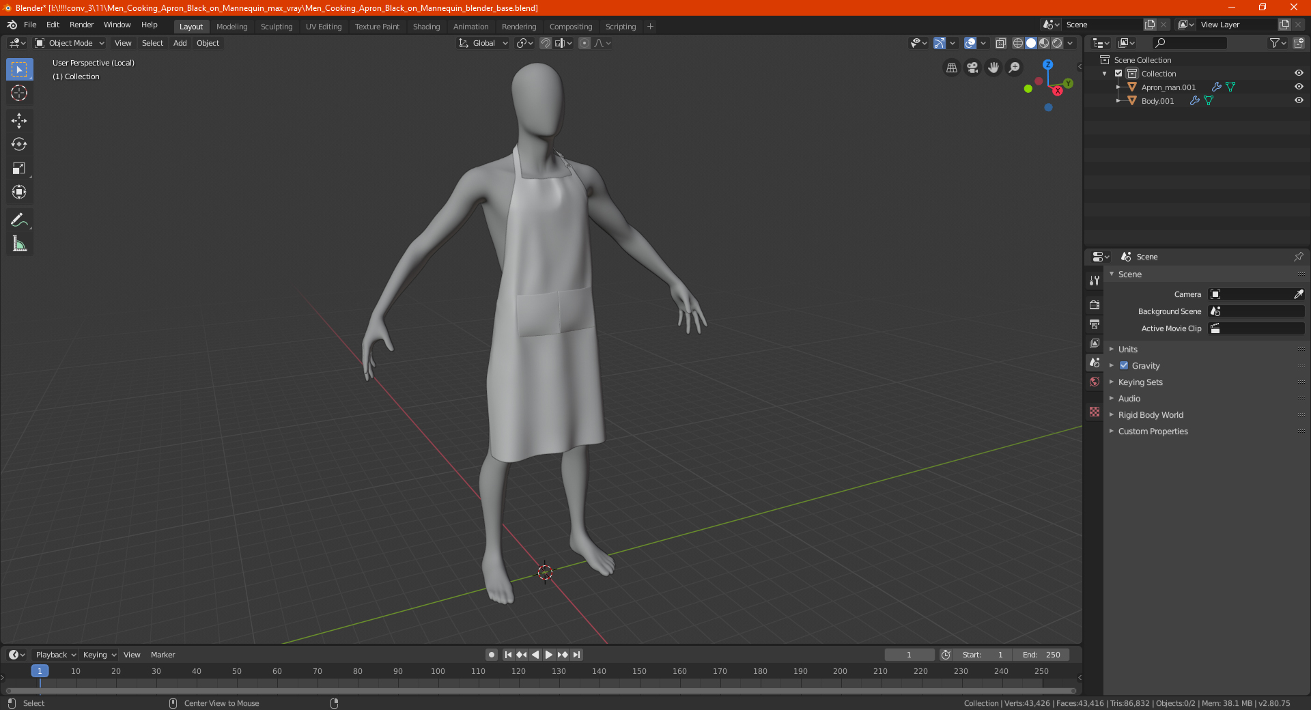The height and width of the screenshot is (710, 1311).
Task: Toggle viewport gizmo display
Action: click(x=940, y=43)
